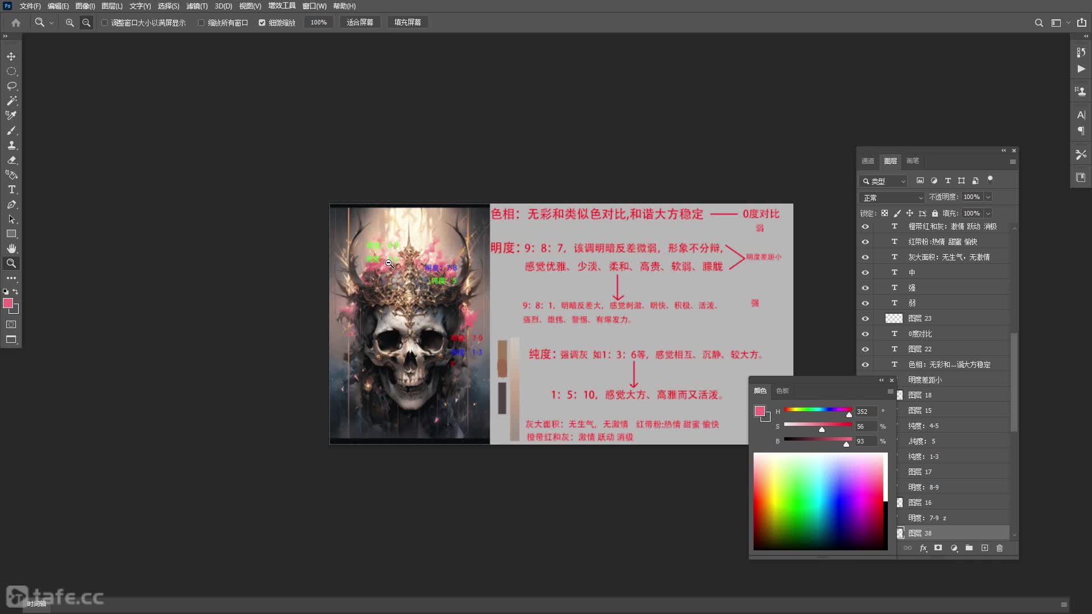1092x614 pixels.
Task: Open the Color panel menu
Action: [890, 391]
